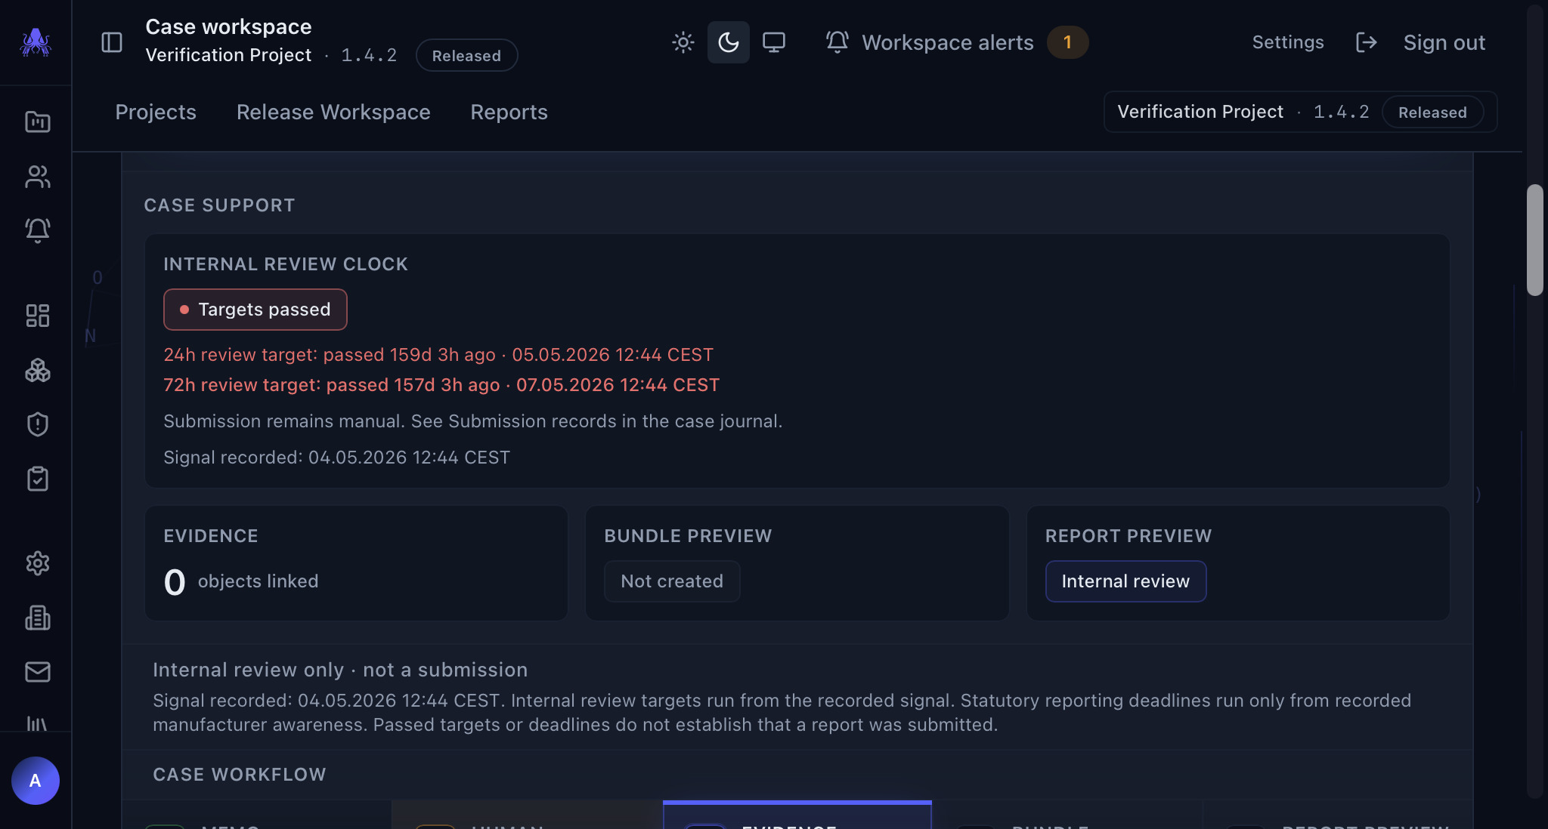The image size is (1548, 829).
Task: Open Release Workspace tab
Action: (333, 112)
